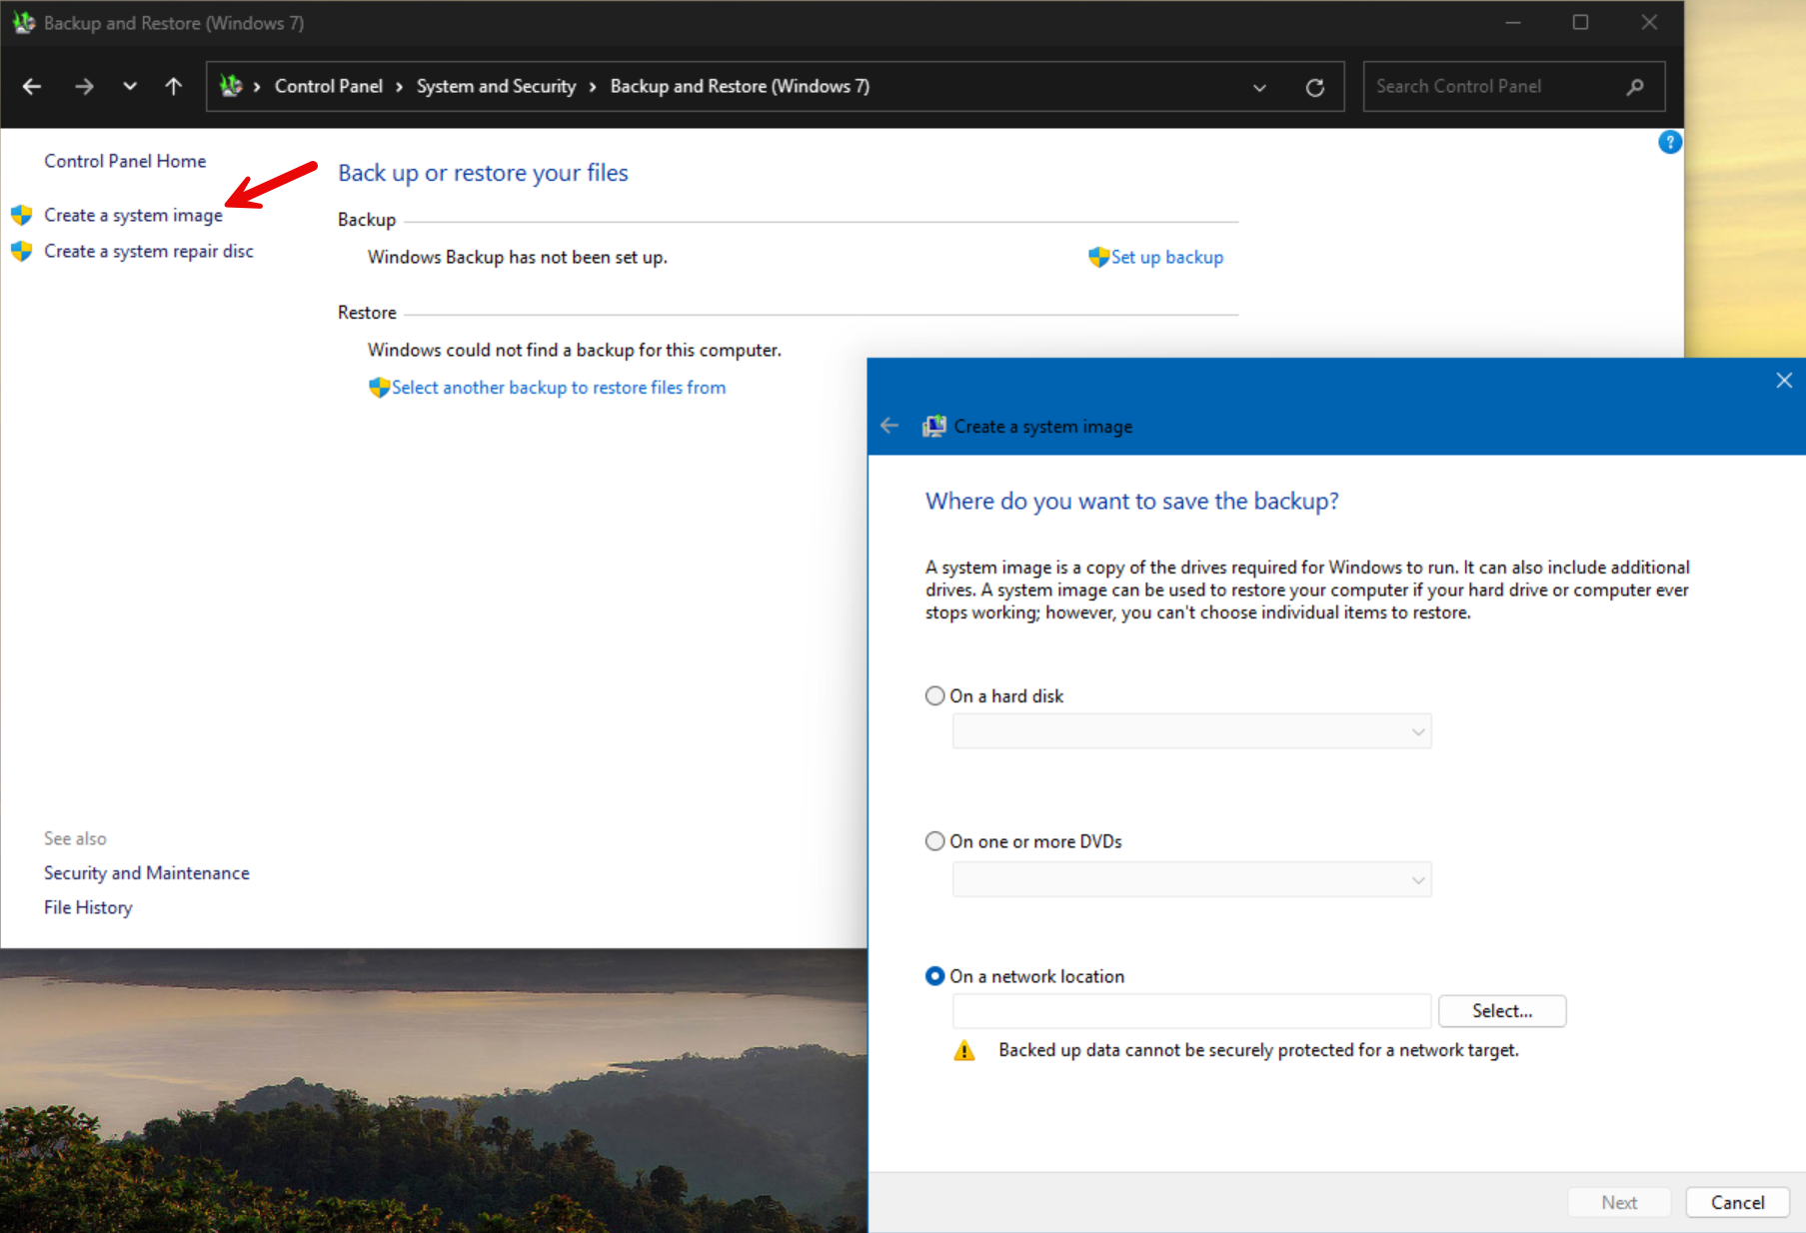This screenshot has width=1806, height=1233.
Task: Open File History from See also
Action: [x=87, y=906]
